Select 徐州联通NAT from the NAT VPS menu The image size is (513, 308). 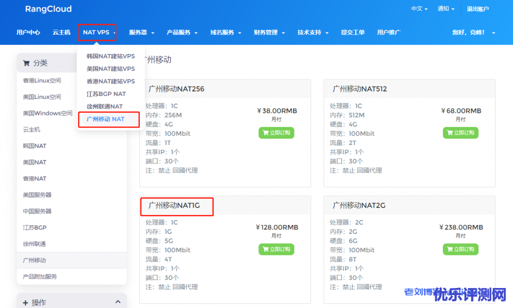pos(104,106)
